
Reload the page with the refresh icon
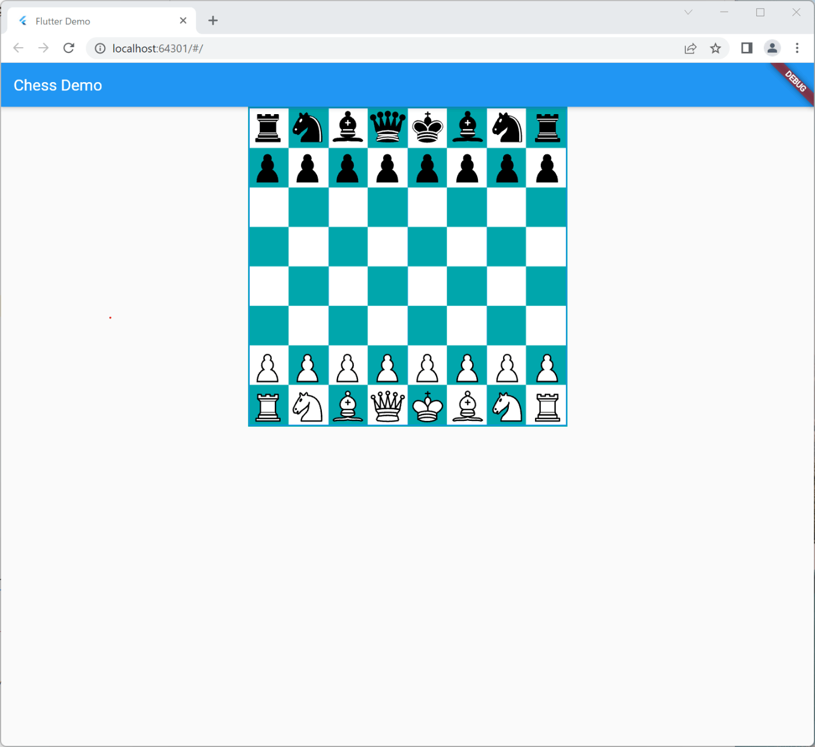(x=69, y=48)
